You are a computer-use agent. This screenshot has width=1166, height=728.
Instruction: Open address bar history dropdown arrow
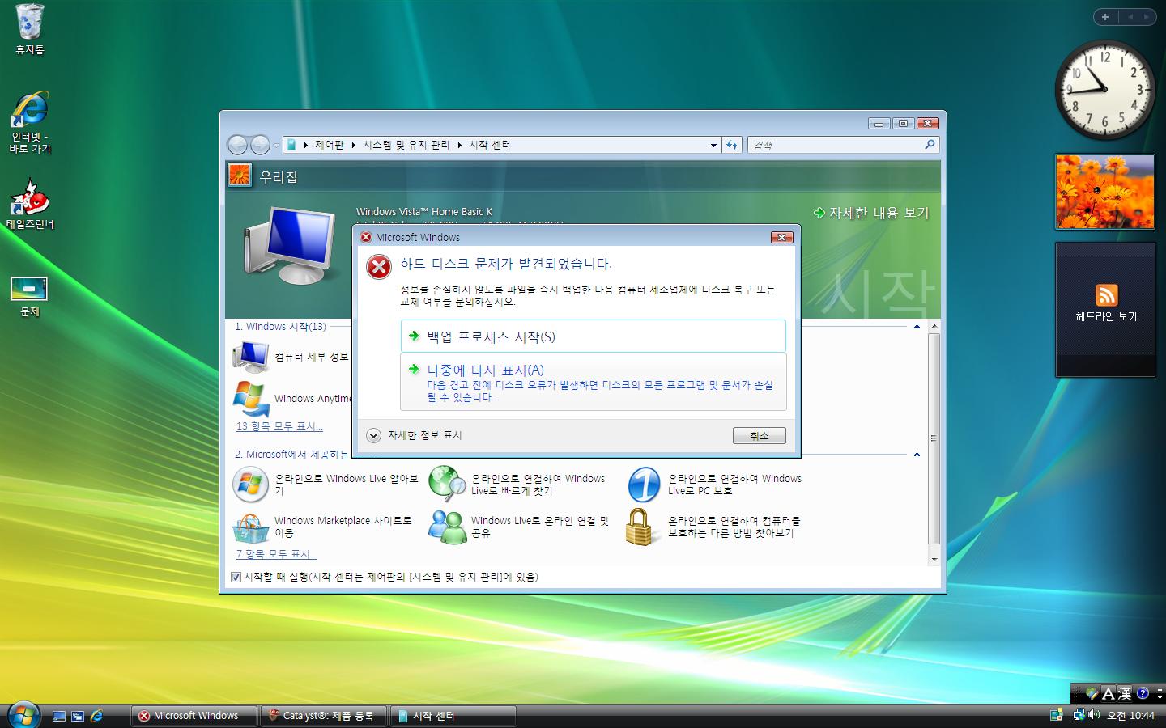point(713,146)
